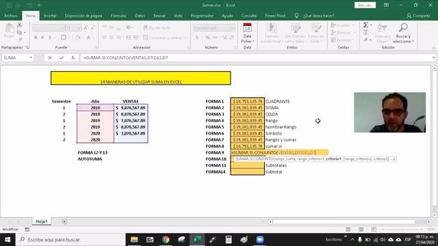Image resolution: width=438 pixels, height=246 pixels.
Task: Click the ribbon display options icon
Action: (386, 5)
